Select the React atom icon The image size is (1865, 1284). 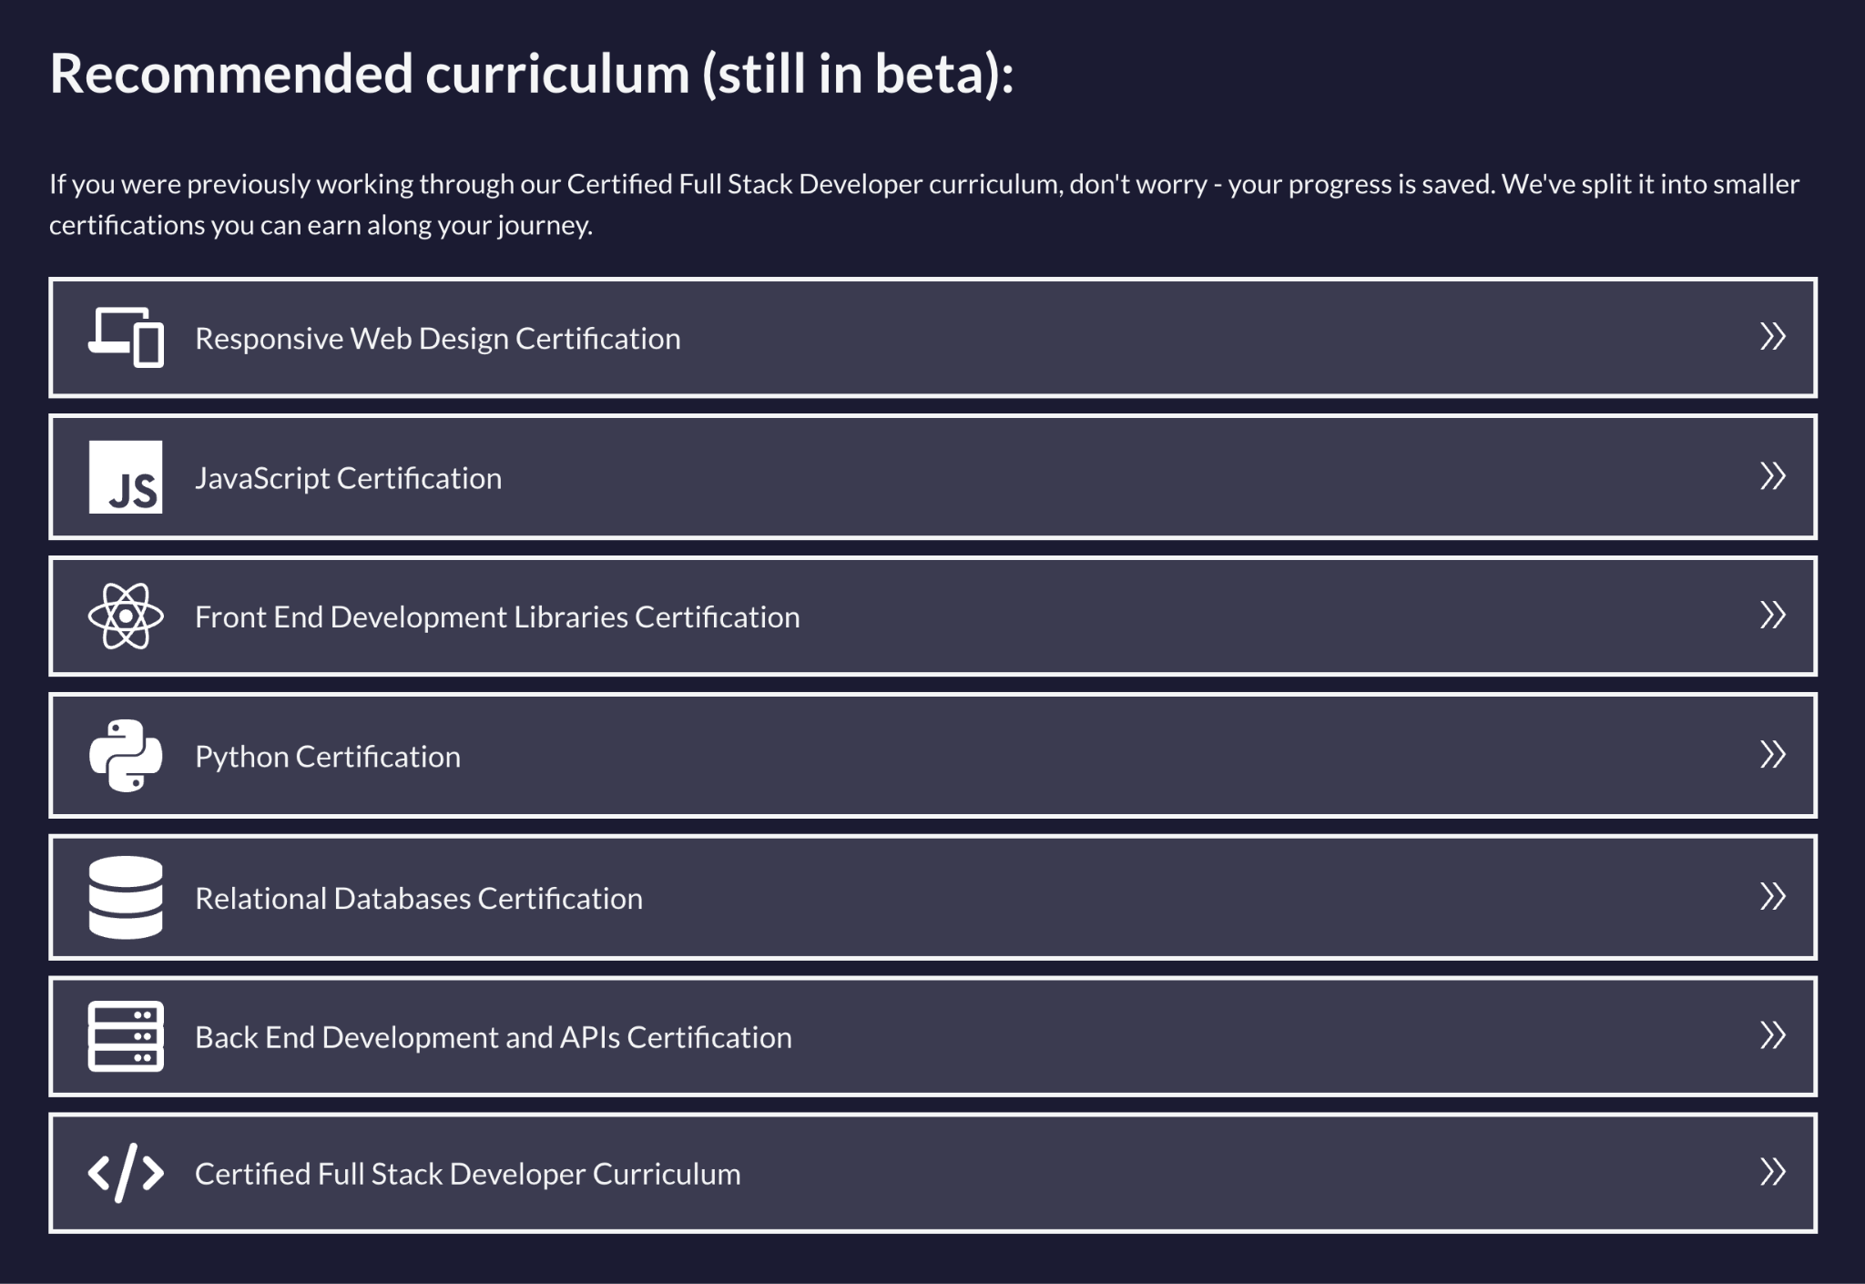click(x=126, y=616)
